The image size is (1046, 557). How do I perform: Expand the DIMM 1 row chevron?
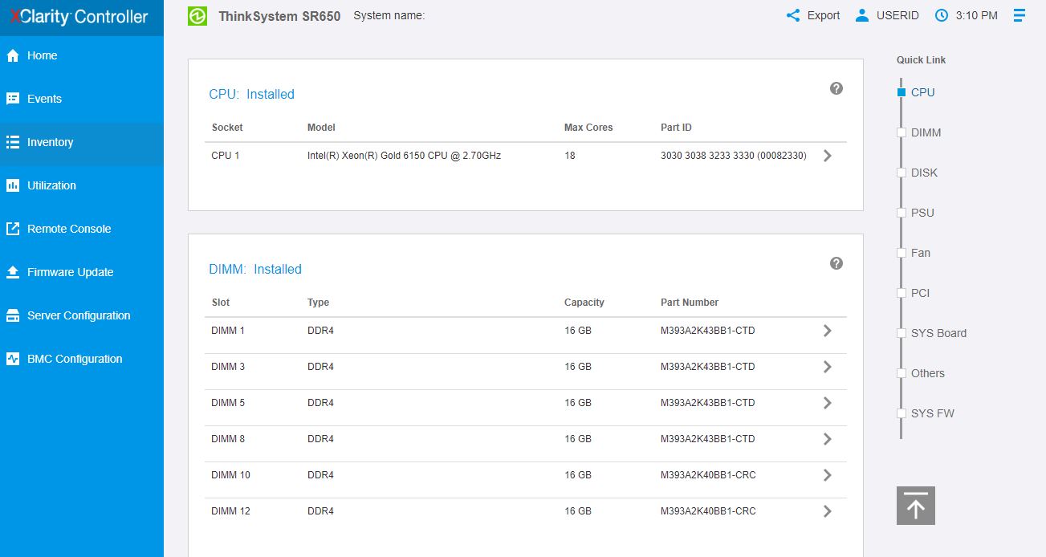(828, 331)
